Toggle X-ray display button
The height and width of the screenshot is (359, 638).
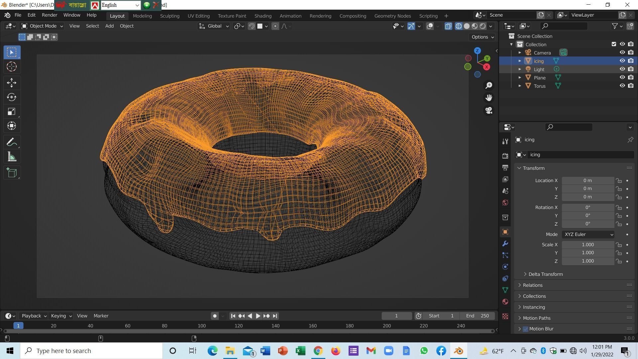tap(448, 26)
